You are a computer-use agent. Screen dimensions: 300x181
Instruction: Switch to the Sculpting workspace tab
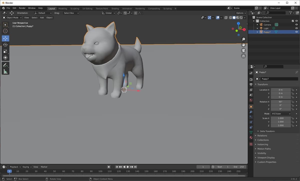tap(74, 8)
